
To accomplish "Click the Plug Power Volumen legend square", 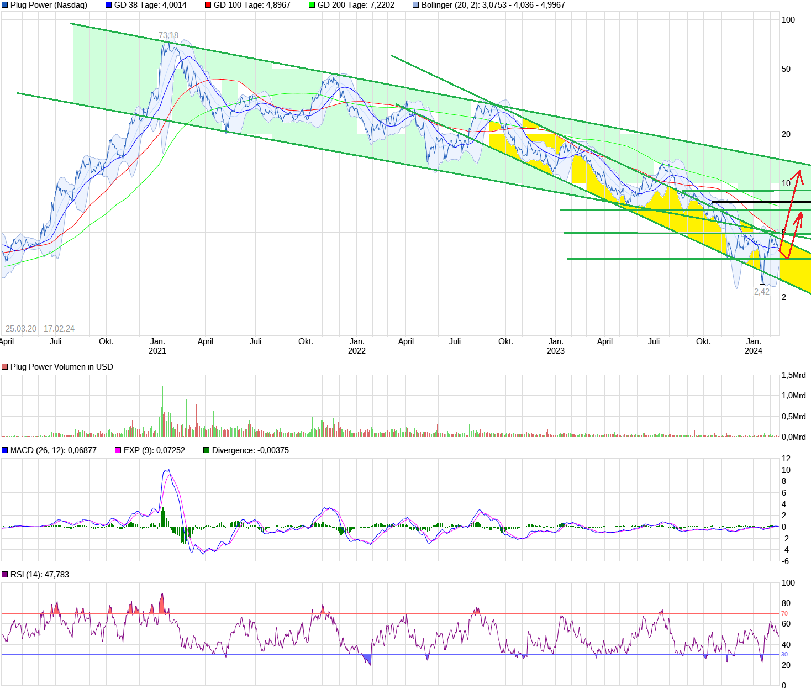I will tap(5, 367).
